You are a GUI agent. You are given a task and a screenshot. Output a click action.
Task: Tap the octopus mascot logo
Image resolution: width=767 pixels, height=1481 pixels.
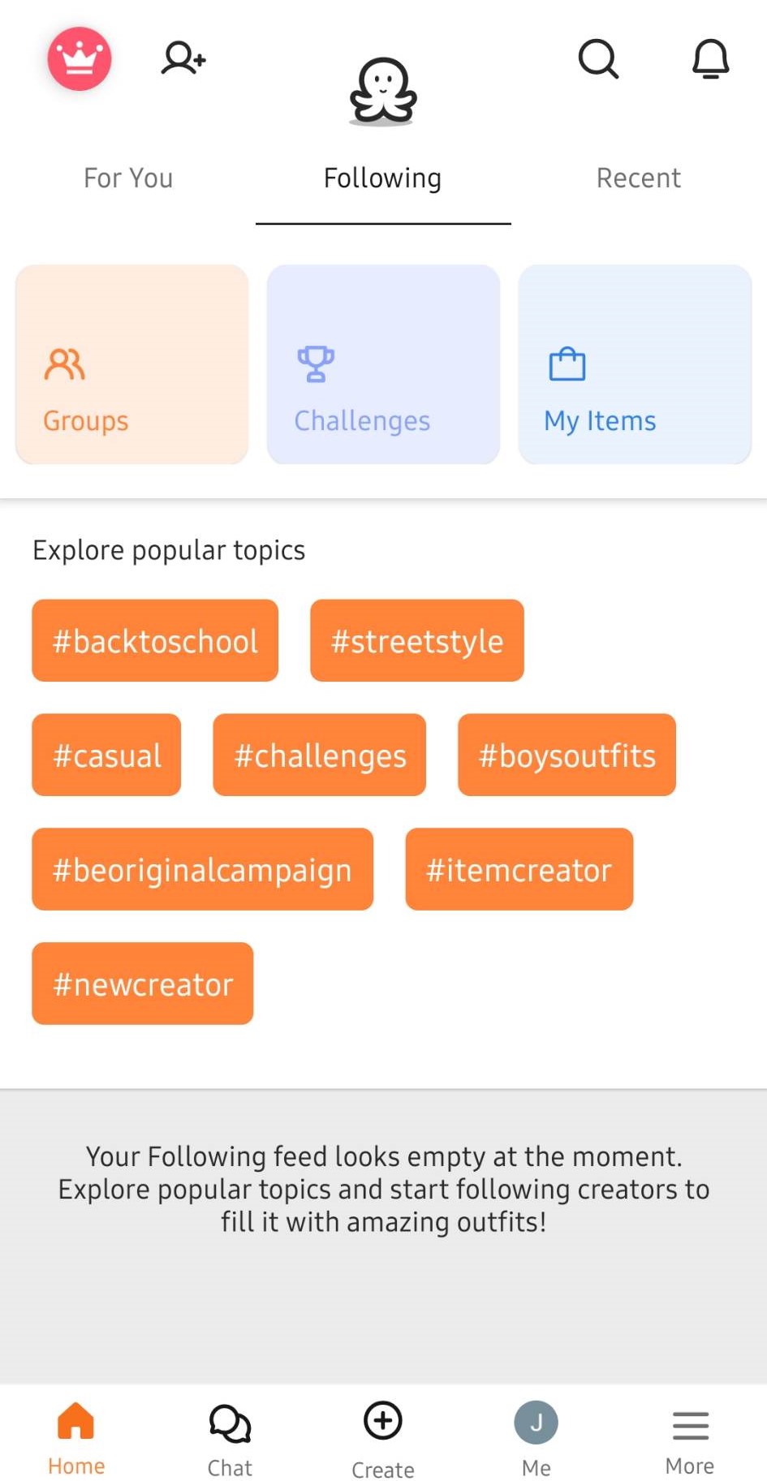(383, 92)
